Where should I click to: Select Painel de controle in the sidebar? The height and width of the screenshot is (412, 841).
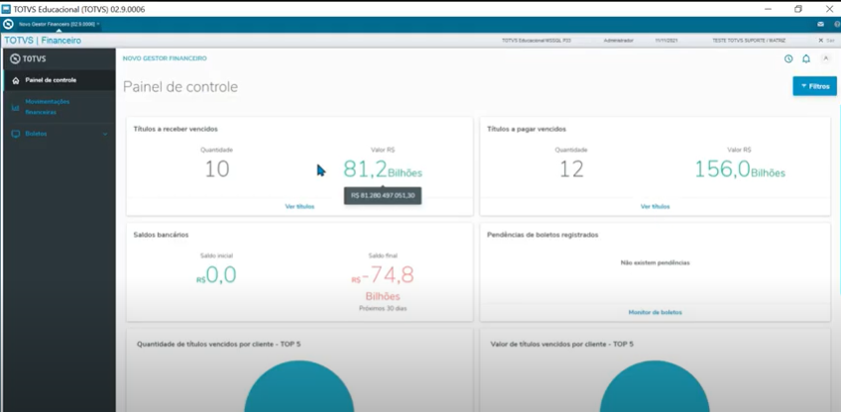point(51,80)
